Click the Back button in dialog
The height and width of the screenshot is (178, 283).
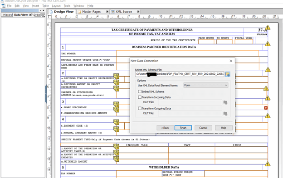point(165,128)
